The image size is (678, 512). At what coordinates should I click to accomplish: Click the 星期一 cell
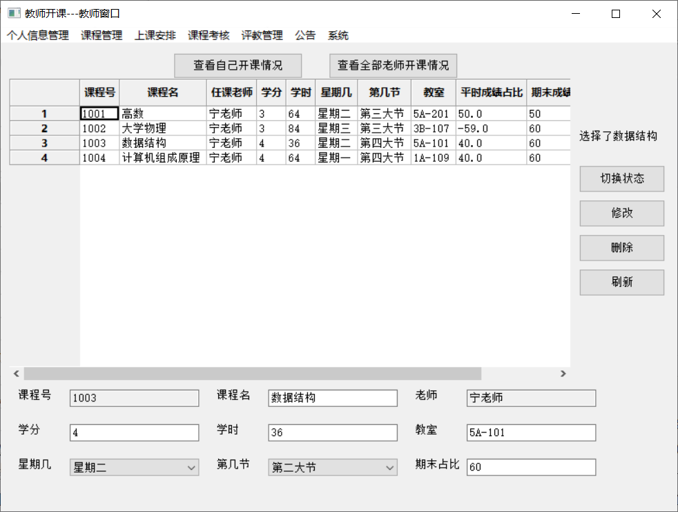[x=336, y=158]
